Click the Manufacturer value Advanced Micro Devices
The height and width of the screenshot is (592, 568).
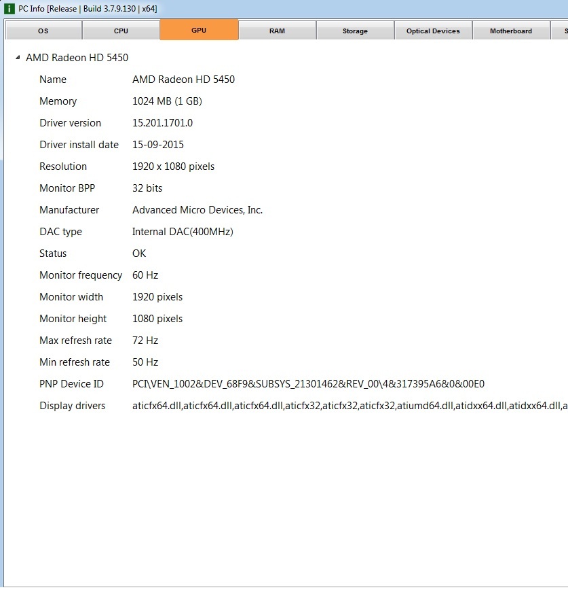tap(197, 210)
